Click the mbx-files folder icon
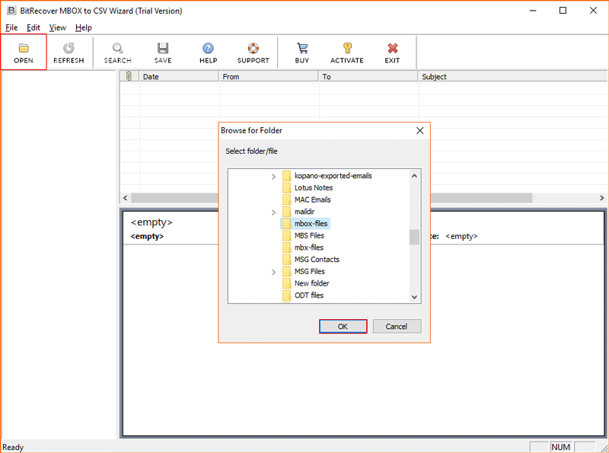This screenshot has width=609, height=453. (x=287, y=247)
